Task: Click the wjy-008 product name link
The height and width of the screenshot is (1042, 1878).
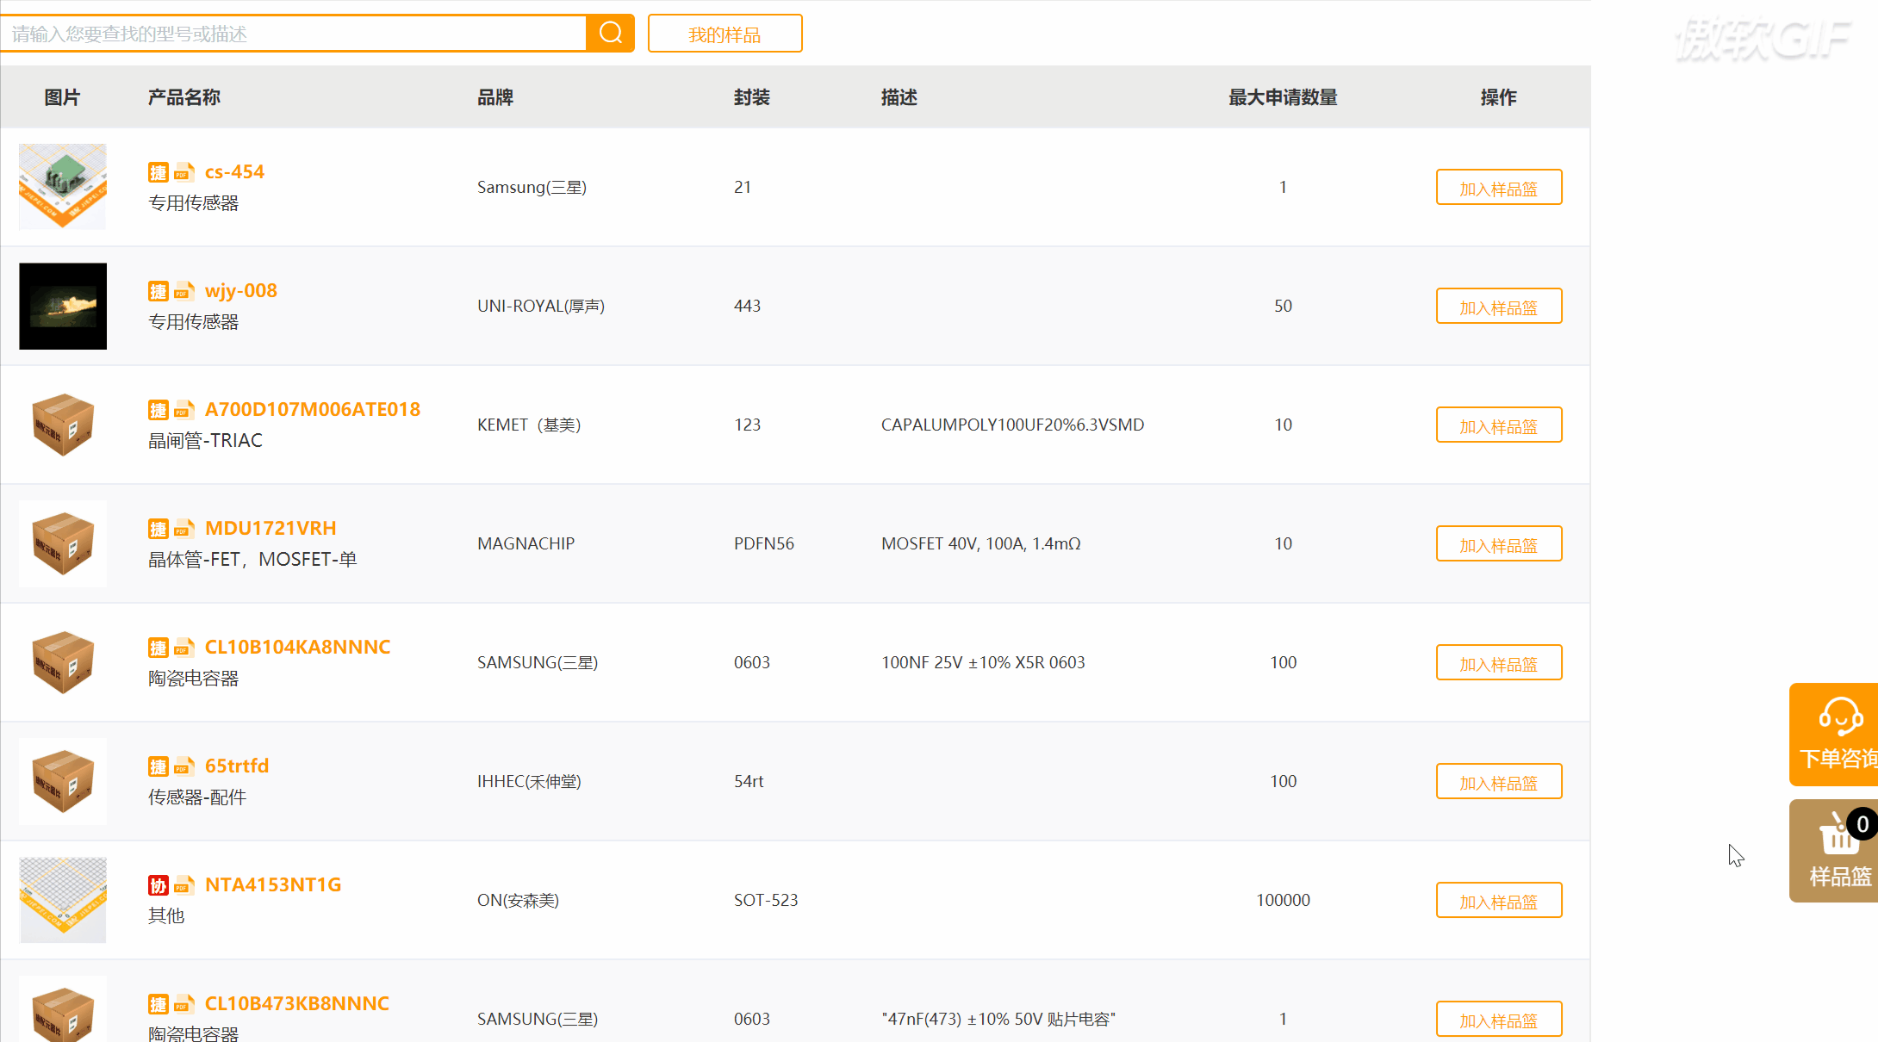Action: coord(240,290)
